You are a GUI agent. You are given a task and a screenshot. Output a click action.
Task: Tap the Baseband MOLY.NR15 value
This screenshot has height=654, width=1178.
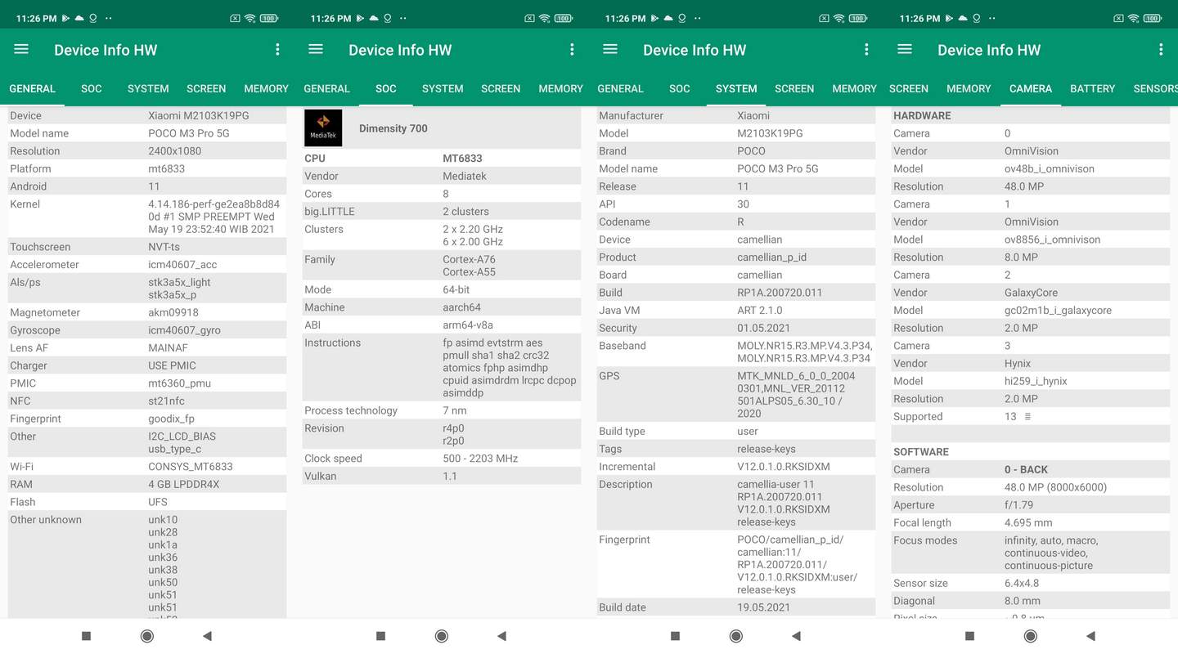[805, 352]
